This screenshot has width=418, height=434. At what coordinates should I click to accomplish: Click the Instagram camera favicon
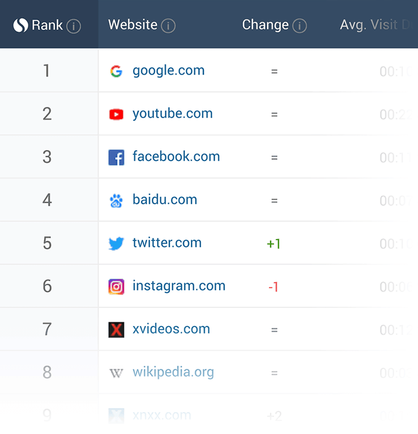click(x=116, y=287)
